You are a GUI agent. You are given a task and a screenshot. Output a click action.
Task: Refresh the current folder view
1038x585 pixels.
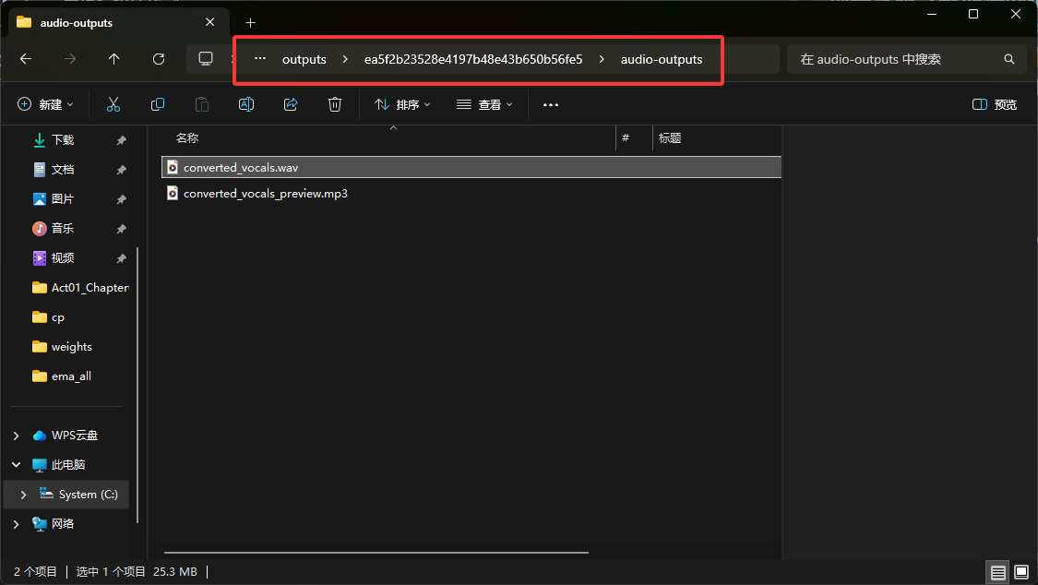coord(159,59)
